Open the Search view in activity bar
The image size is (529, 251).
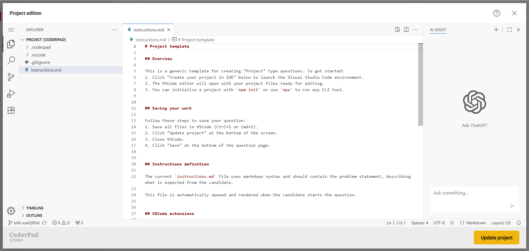tap(11, 60)
